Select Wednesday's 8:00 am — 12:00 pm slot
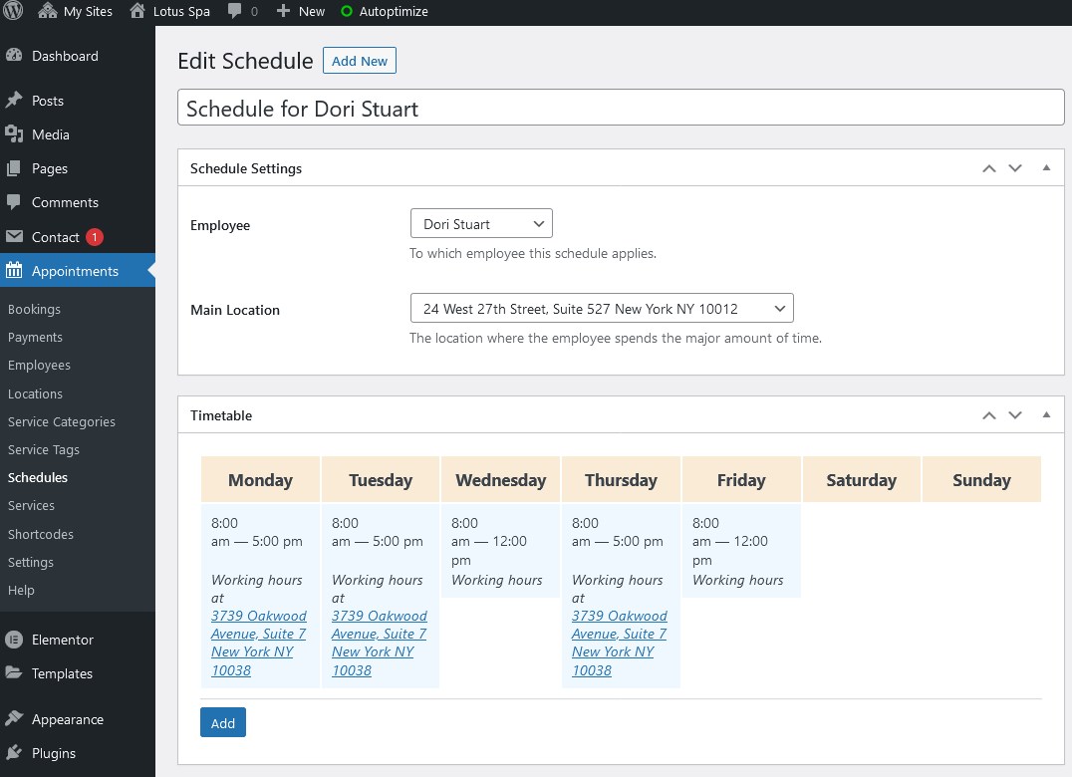1072x777 pixels. (500, 551)
